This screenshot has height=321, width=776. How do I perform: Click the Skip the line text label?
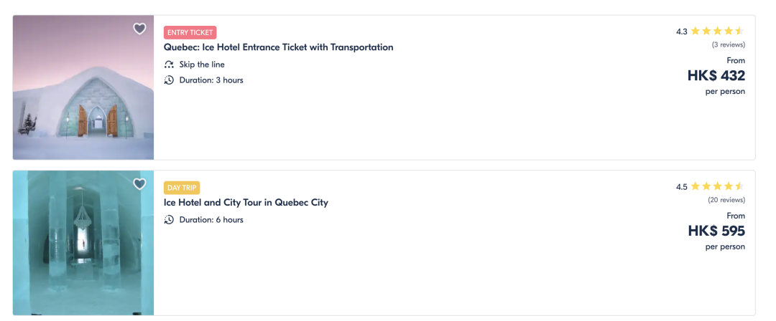[202, 64]
